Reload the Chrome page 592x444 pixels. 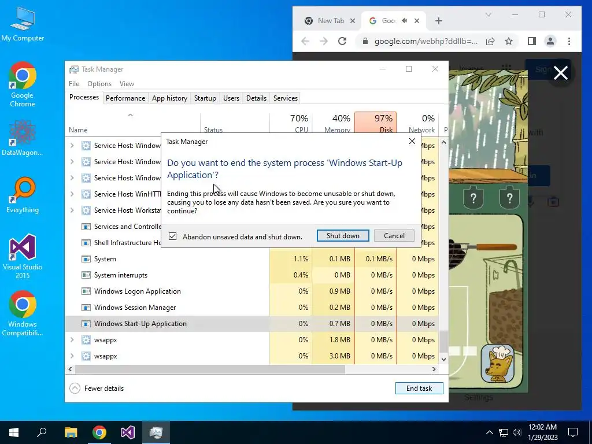(x=342, y=41)
